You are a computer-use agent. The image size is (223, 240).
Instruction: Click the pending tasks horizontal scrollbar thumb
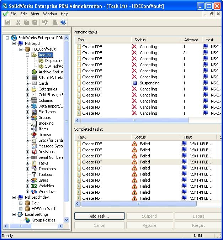pos(135,120)
